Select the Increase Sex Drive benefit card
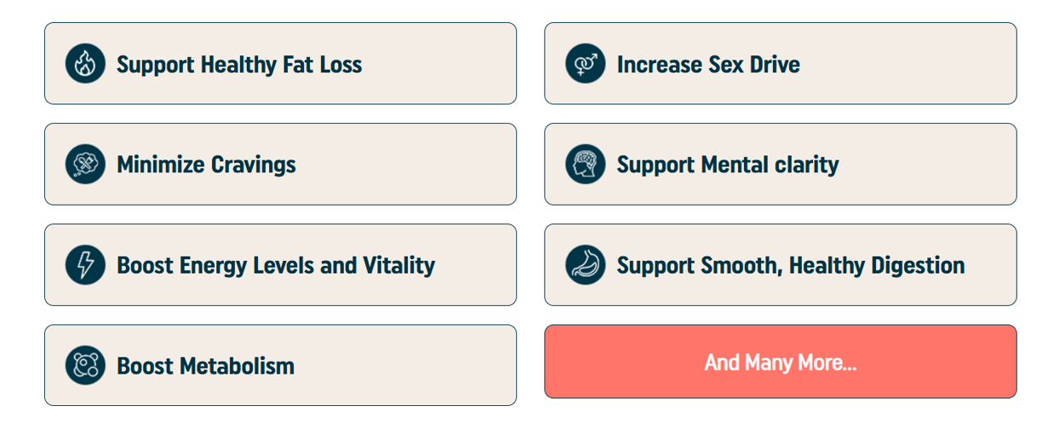Screen dimensions: 1042x423 pyautogui.click(x=781, y=64)
